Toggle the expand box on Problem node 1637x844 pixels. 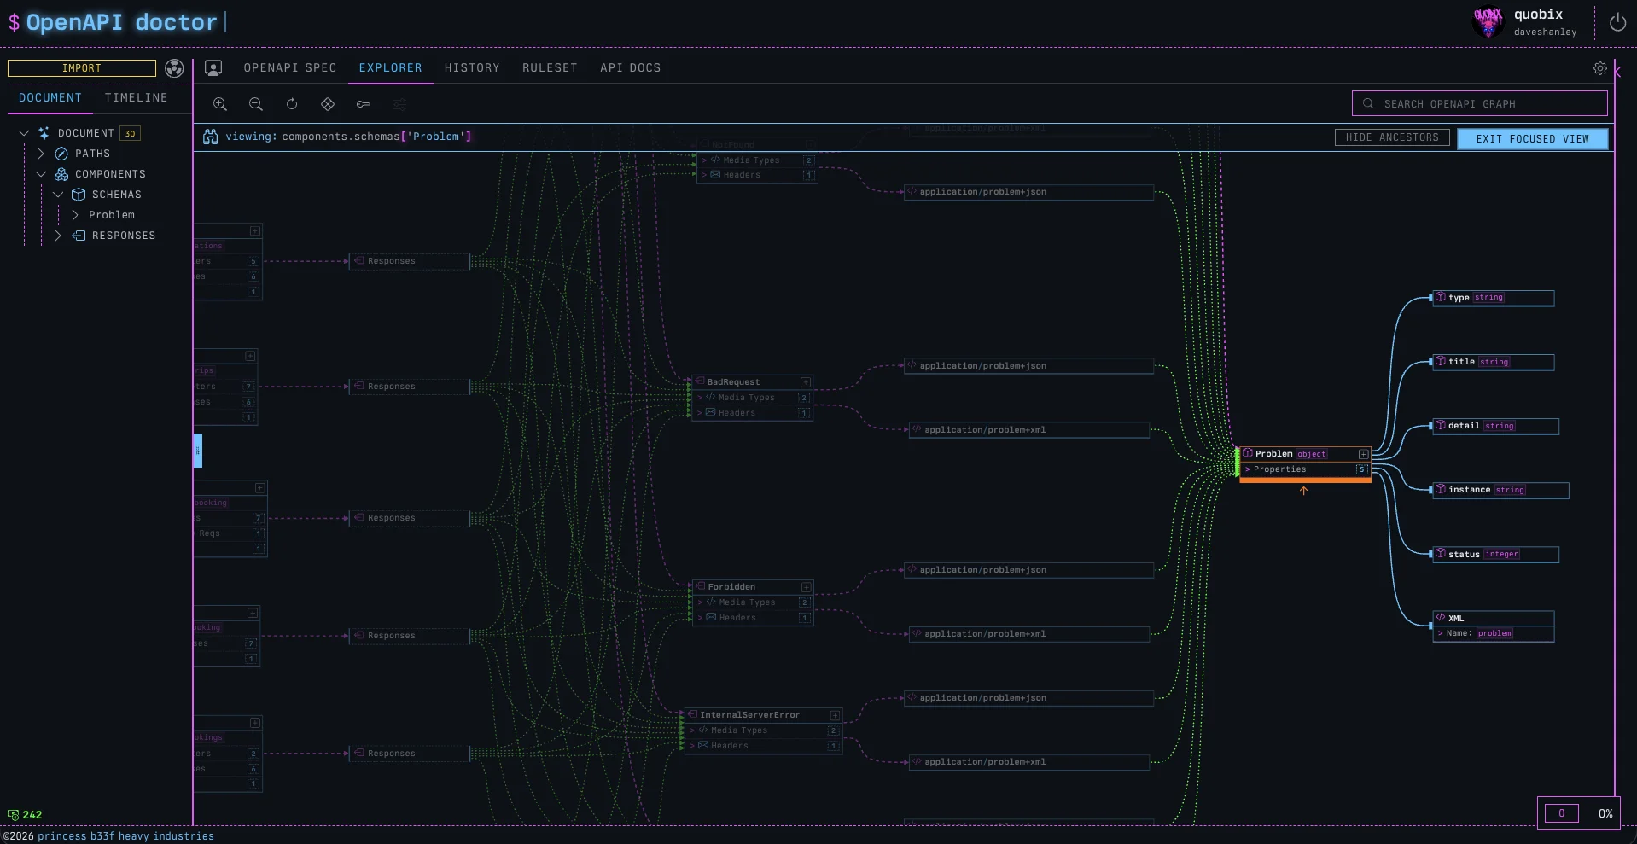(x=1363, y=454)
